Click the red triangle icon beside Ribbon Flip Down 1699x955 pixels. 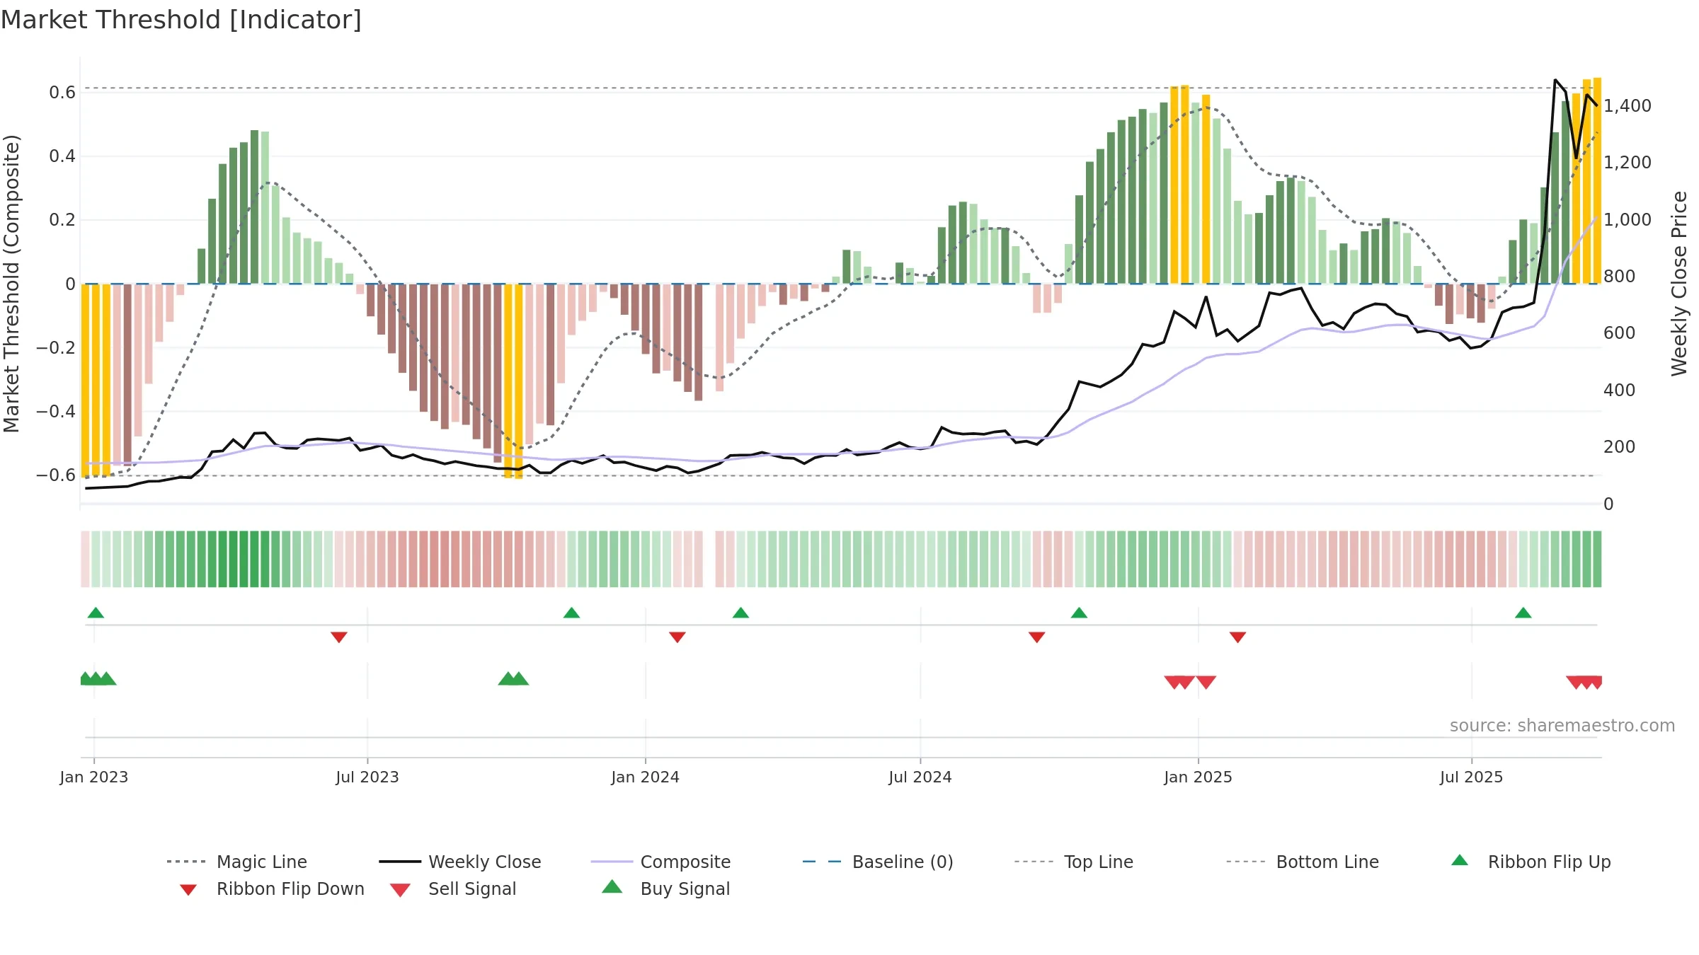pos(188,890)
